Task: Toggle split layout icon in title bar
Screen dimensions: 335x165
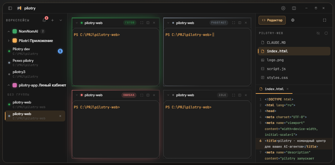Action: point(294,8)
